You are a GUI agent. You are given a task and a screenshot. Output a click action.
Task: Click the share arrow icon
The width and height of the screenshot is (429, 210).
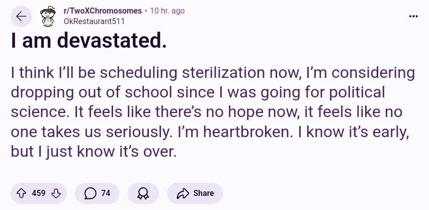click(x=184, y=193)
